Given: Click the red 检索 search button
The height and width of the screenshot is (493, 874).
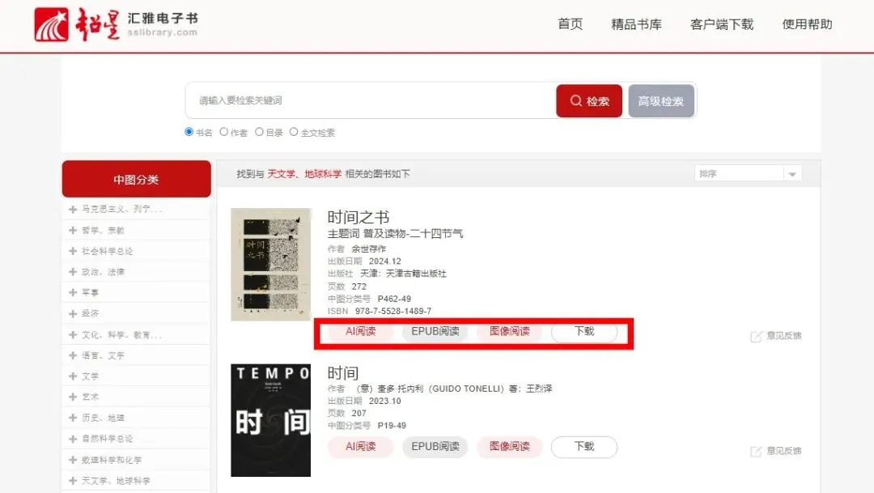Looking at the screenshot, I should pos(589,101).
